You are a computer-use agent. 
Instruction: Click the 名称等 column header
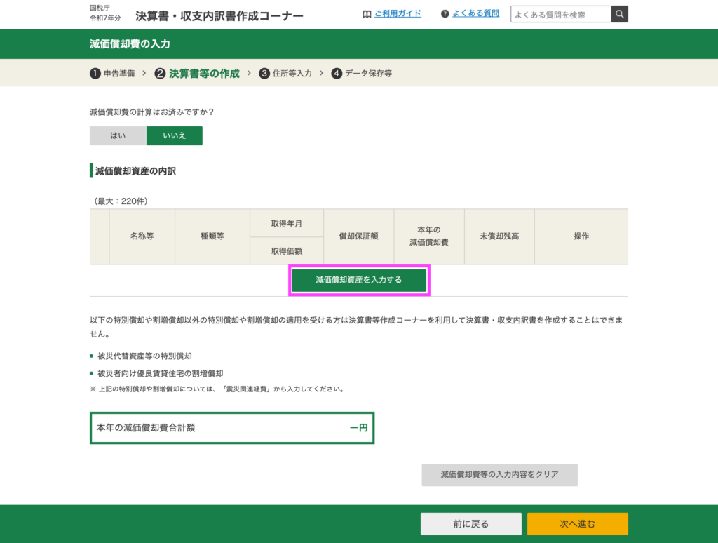[x=142, y=236]
